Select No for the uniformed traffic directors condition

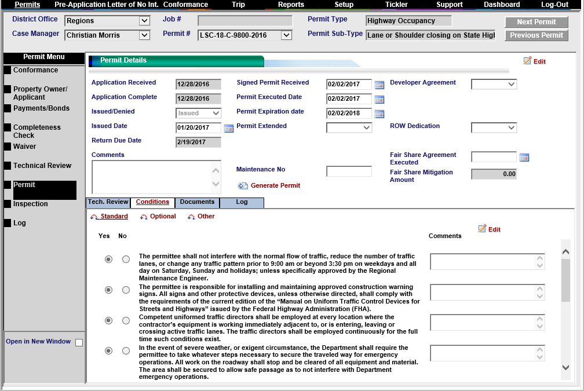click(x=126, y=320)
